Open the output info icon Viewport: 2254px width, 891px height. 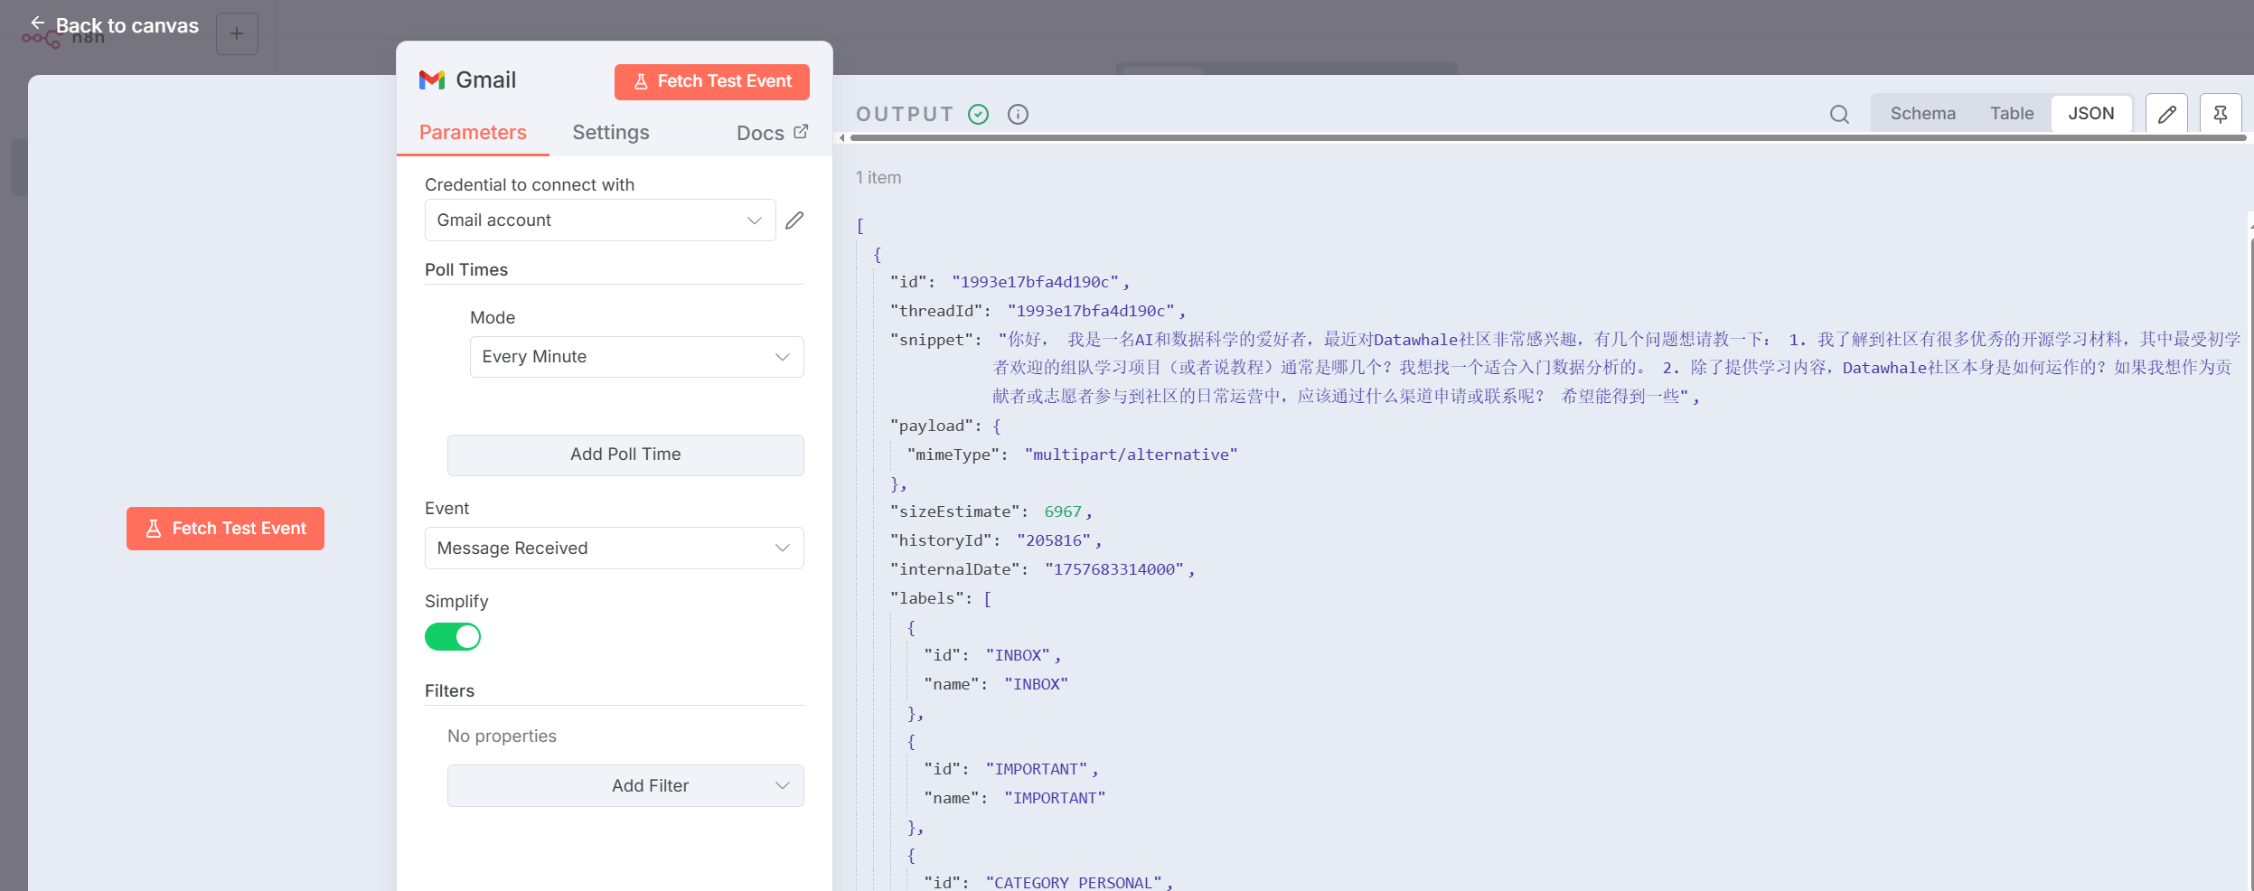point(1018,114)
